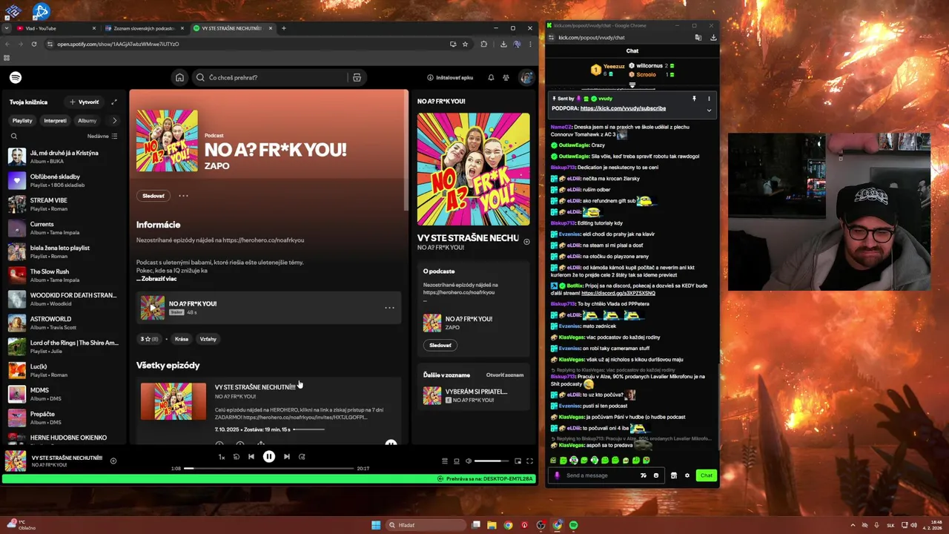Switch to Vlad - YouTube browser tab

pos(56,28)
